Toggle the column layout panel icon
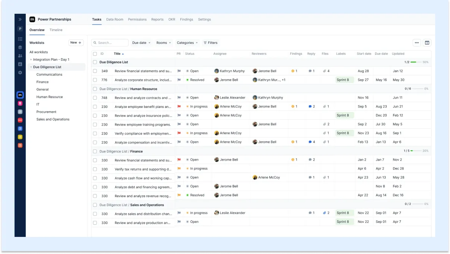 [427, 43]
